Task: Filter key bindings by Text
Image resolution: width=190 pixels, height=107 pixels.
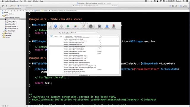Action: (x=61, y=36)
